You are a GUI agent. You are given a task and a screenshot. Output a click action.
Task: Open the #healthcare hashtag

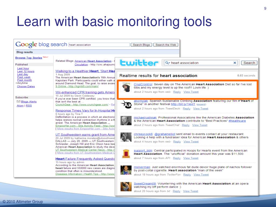point(237,121)
